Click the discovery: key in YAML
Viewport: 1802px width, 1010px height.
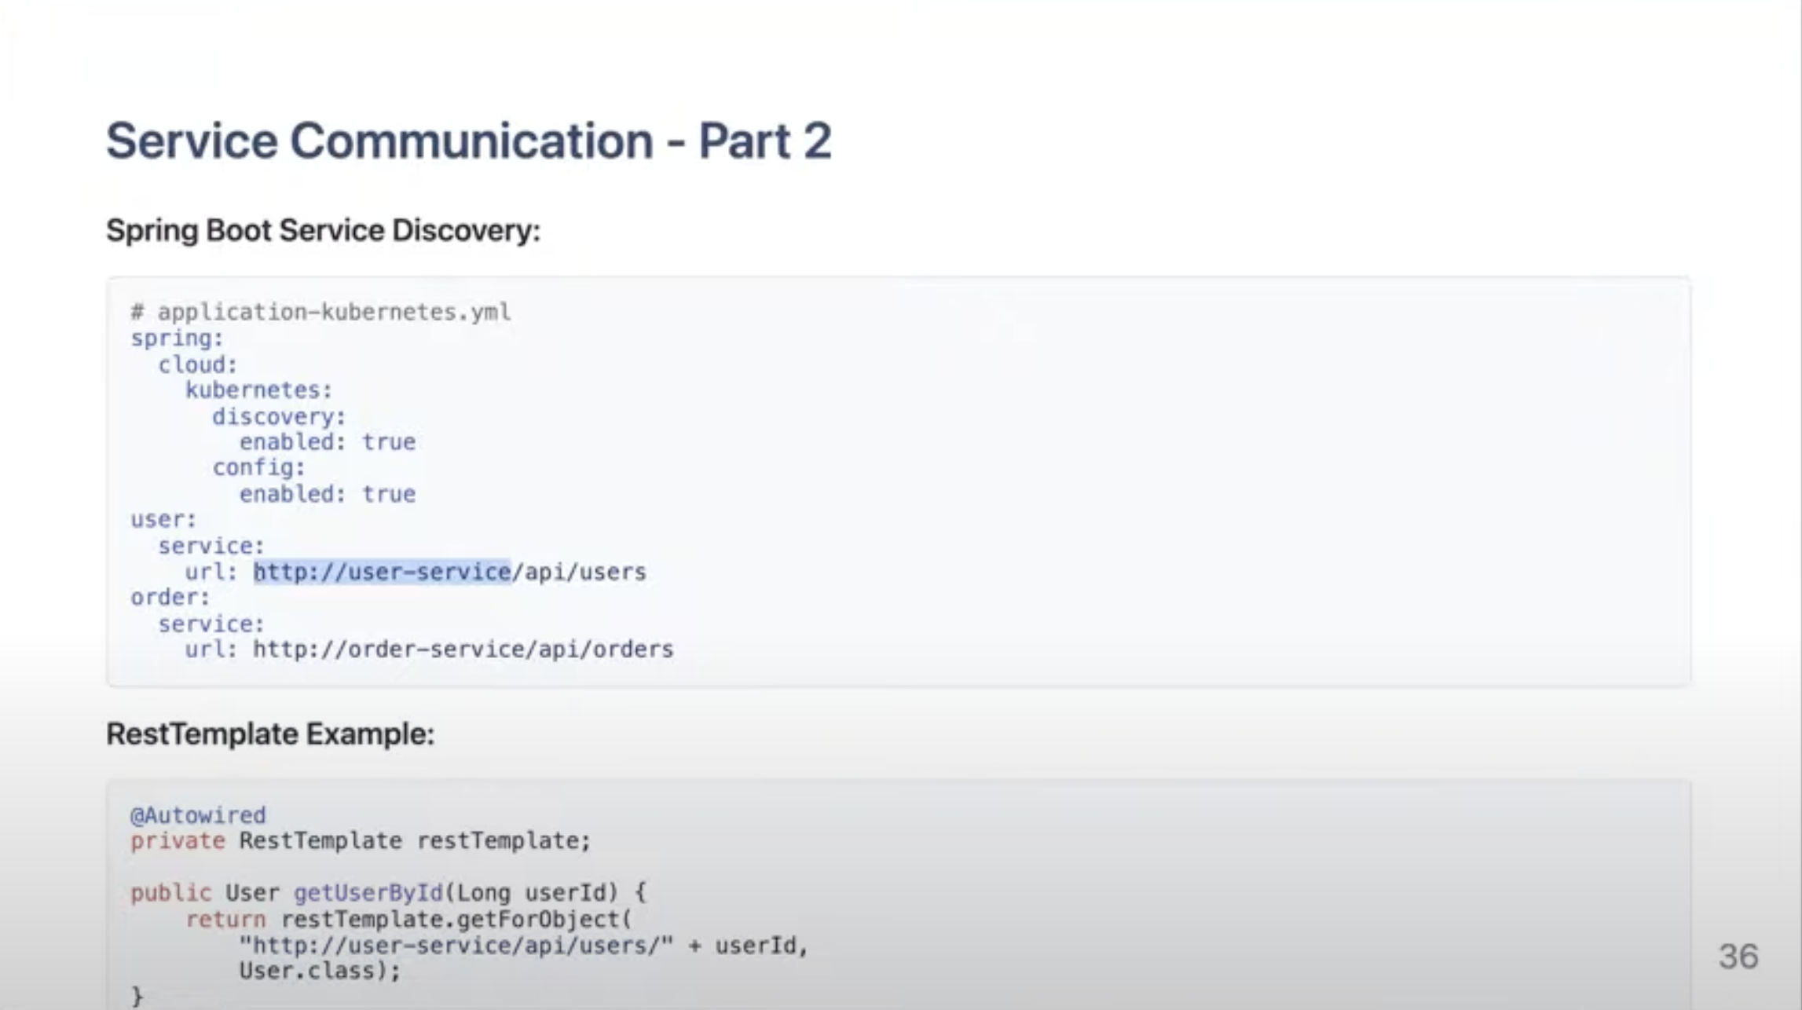[x=278, y=416]
